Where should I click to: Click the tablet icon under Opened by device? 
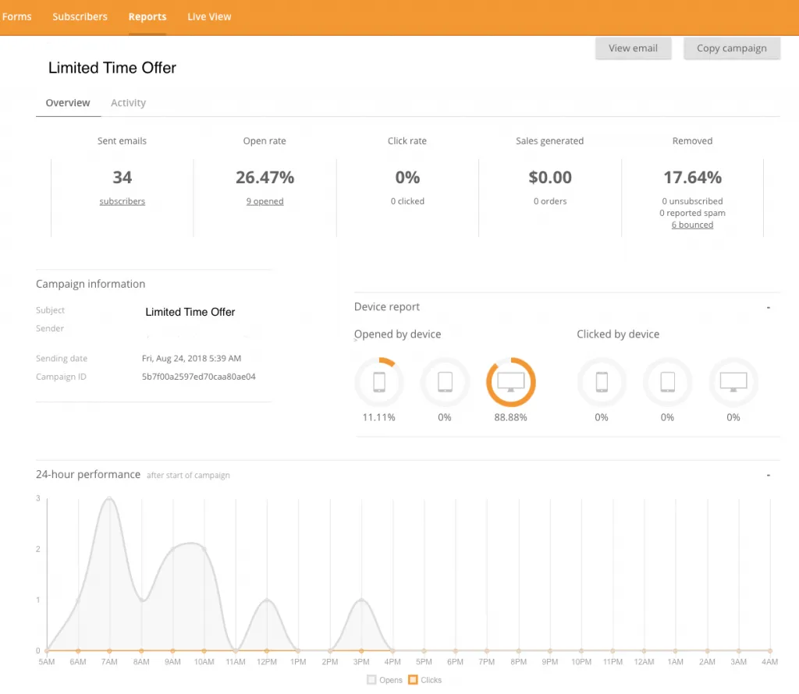pyautogui.click(x=445, y=382)
